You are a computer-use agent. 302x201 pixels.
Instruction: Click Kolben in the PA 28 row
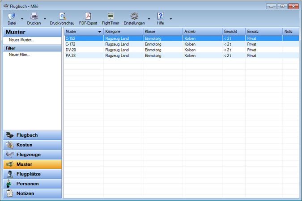coord(190,56)
